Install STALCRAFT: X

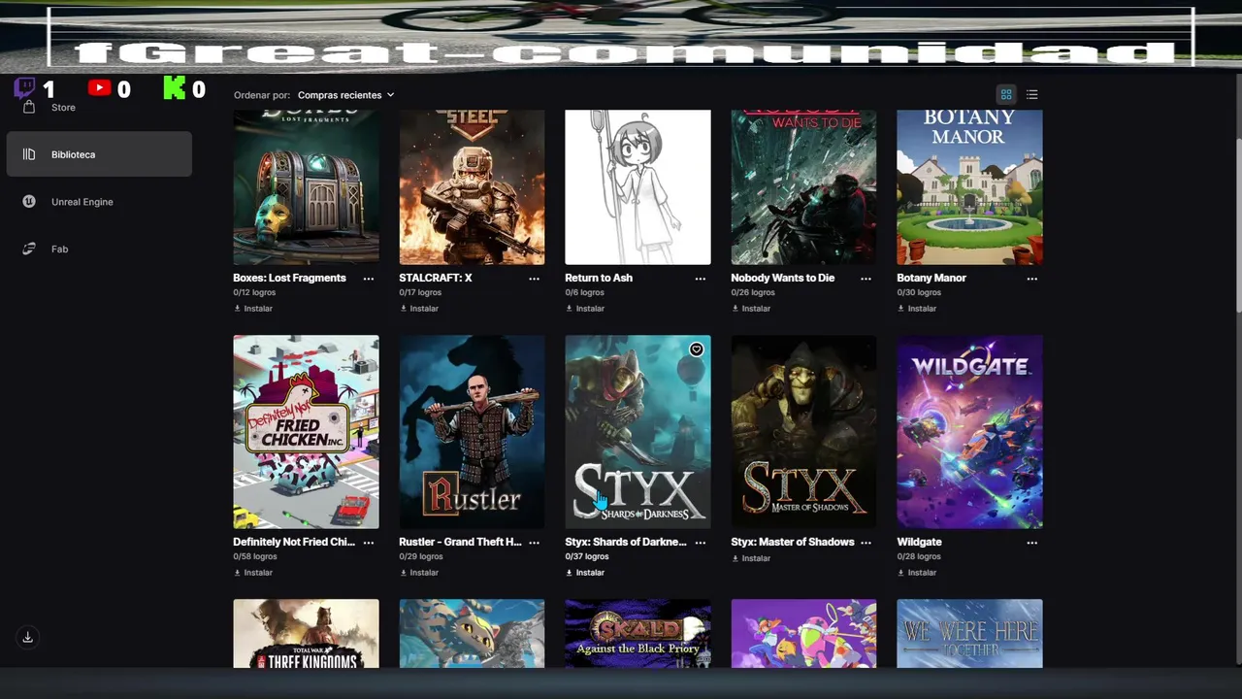tap(419, 309)
